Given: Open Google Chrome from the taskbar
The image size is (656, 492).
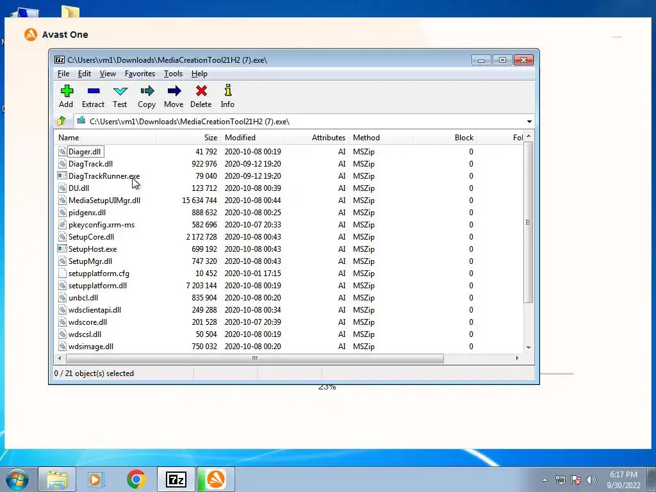Looking at the screenshot, I should [136, 479].
